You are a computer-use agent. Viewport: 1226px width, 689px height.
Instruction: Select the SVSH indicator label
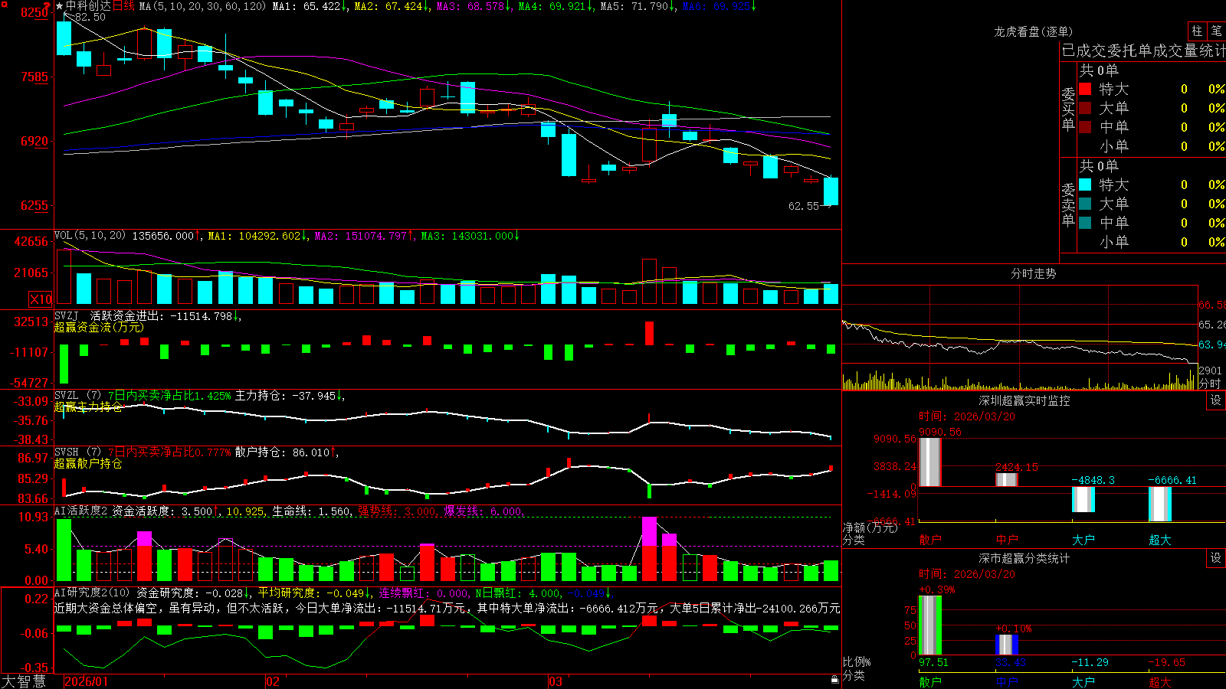click(x=67, y=452)
